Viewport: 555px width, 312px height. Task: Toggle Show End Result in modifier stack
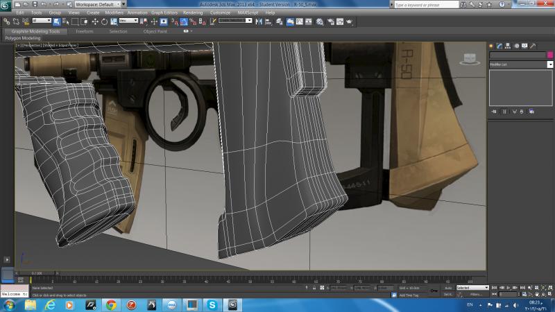[504, 111]
